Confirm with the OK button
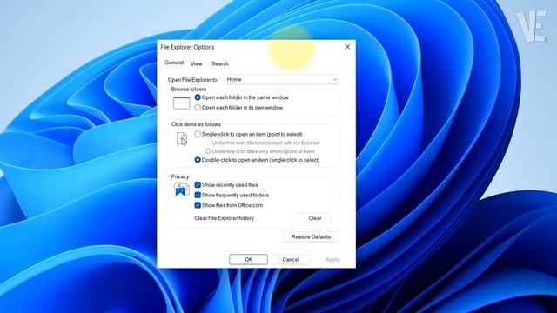The height and width of the screenshot is (313, 557). coord(248,259)
